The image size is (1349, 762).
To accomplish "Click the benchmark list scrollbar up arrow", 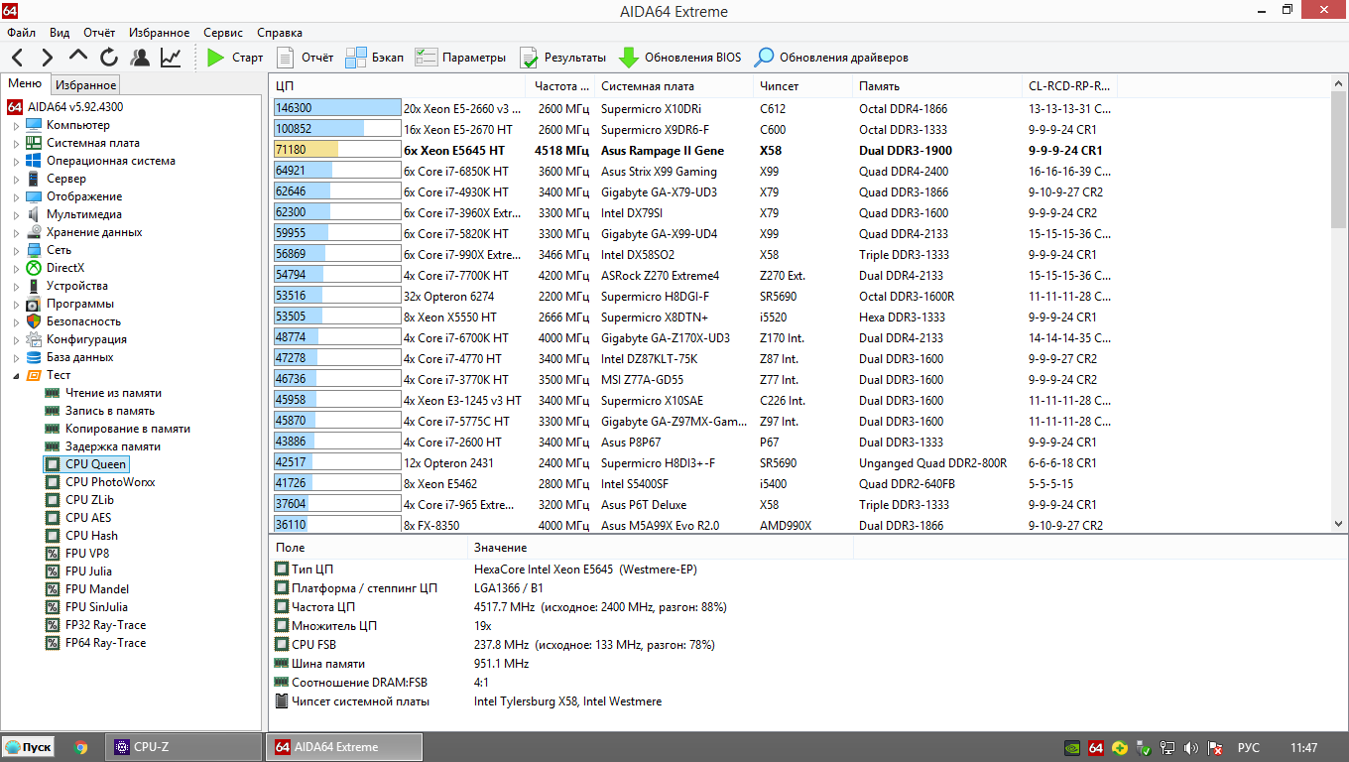I will tap(1339, 85).
